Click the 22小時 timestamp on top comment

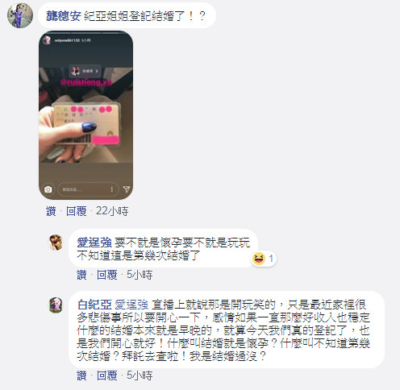[x=112, y=211]
